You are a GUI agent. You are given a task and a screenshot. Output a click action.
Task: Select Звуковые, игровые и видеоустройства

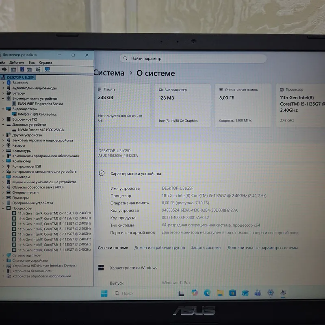click(x=43, y=140)
